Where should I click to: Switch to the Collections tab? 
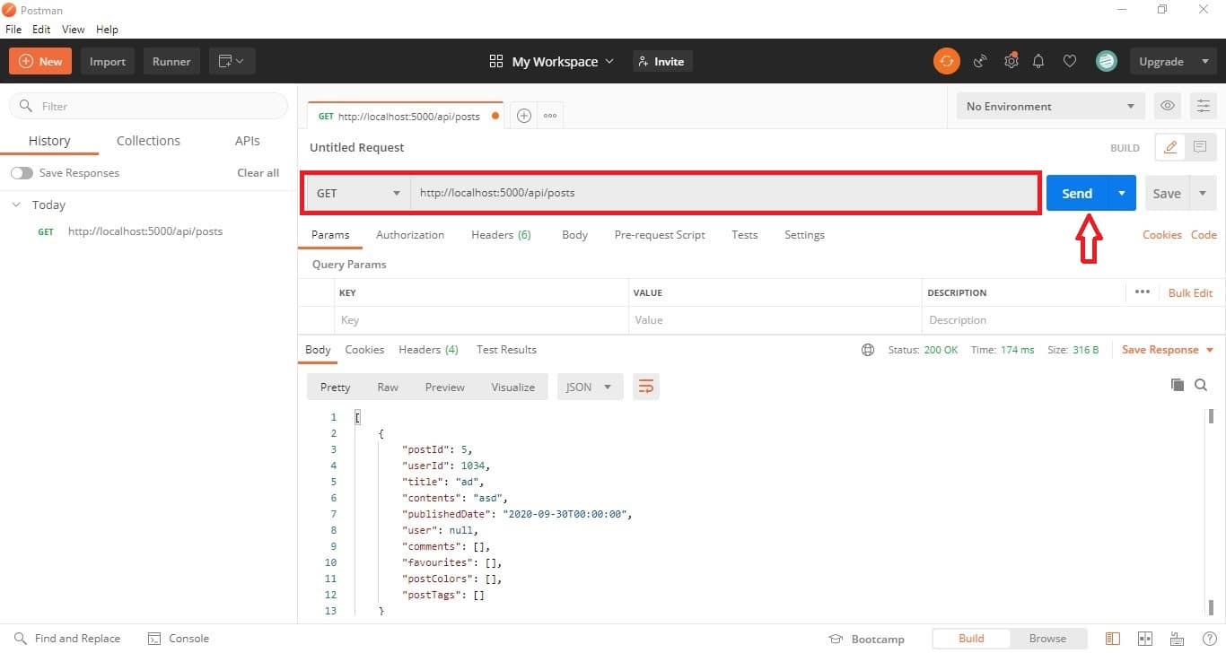pos(148,141)
